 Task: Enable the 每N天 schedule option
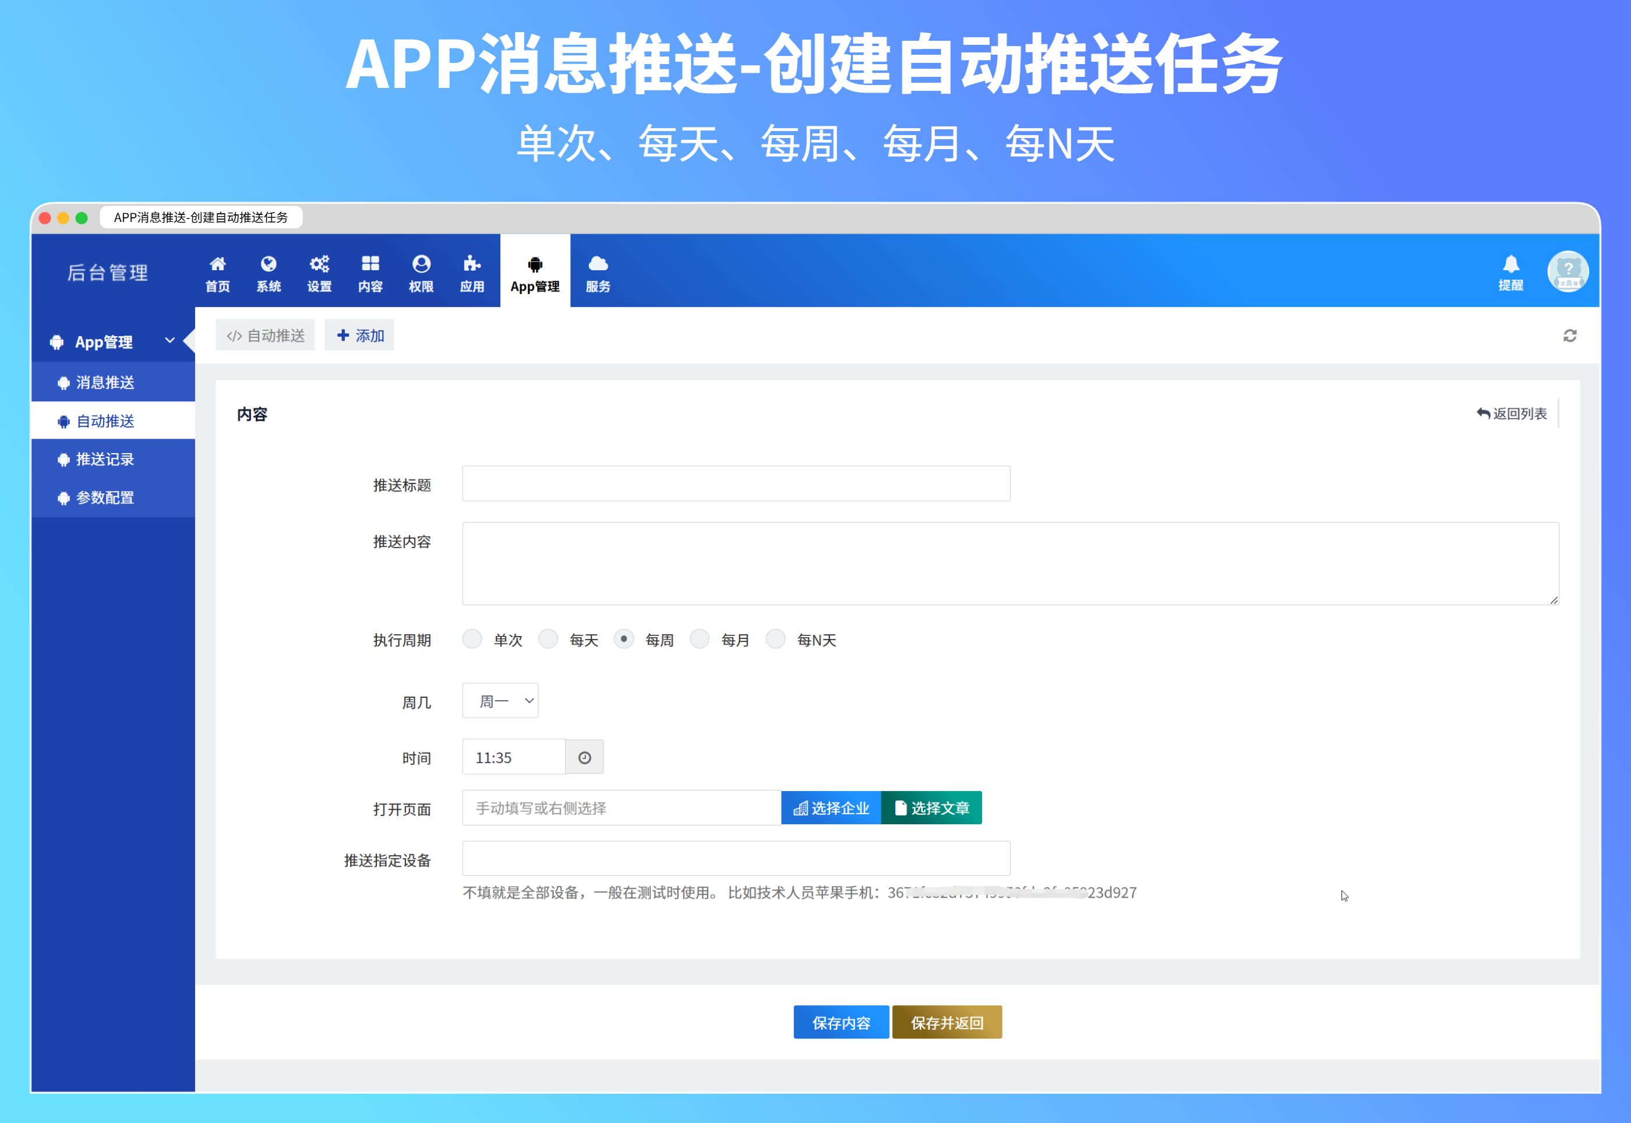775,639
